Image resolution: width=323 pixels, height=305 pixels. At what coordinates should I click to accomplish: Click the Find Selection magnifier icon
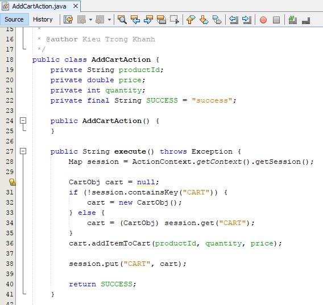click(x=122, y=20)
